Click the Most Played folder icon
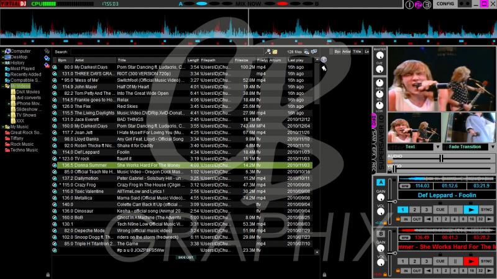This screenshot has height=279, width=497. pos(7,69)
